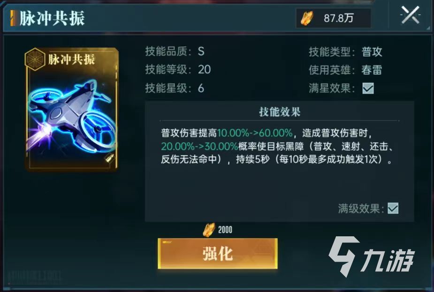Click the 脉冲共振 panel title
434x292 pixels.
52,19
